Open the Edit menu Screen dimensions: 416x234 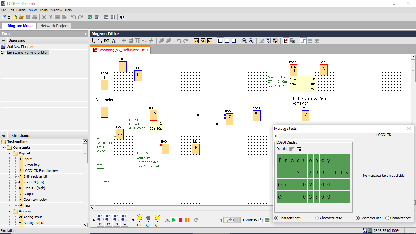pyautogui.click(x=11, y=10)
